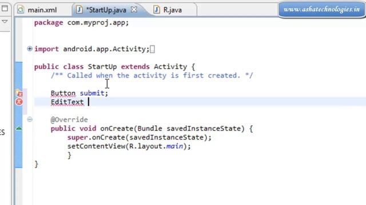
Task: Click the 'package' keyword in the first line
Action: (49, 23)
